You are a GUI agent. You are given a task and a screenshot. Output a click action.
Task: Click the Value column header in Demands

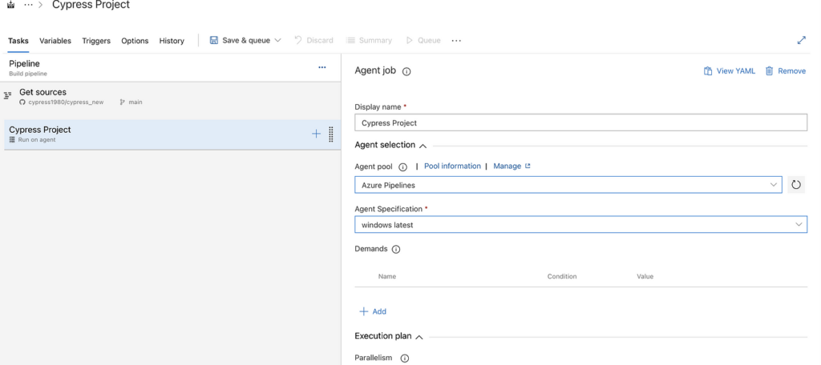tap(645, 276)
